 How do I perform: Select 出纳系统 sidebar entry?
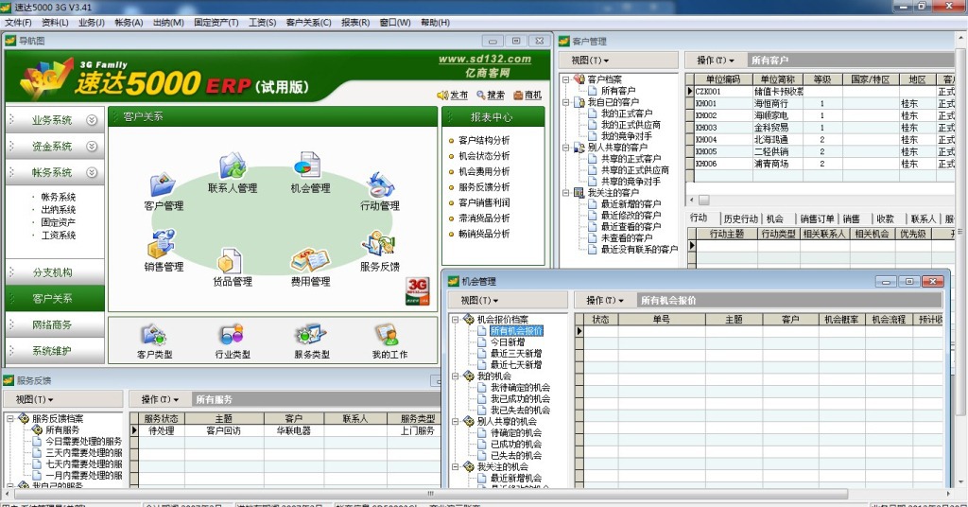tap(58, 209)
